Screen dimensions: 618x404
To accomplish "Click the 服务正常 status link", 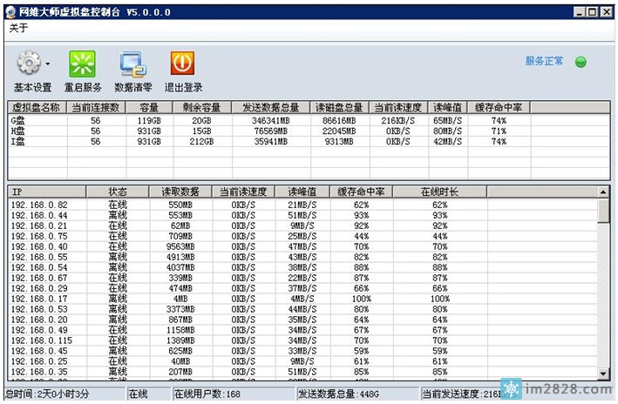I will [x=544, y=61].
